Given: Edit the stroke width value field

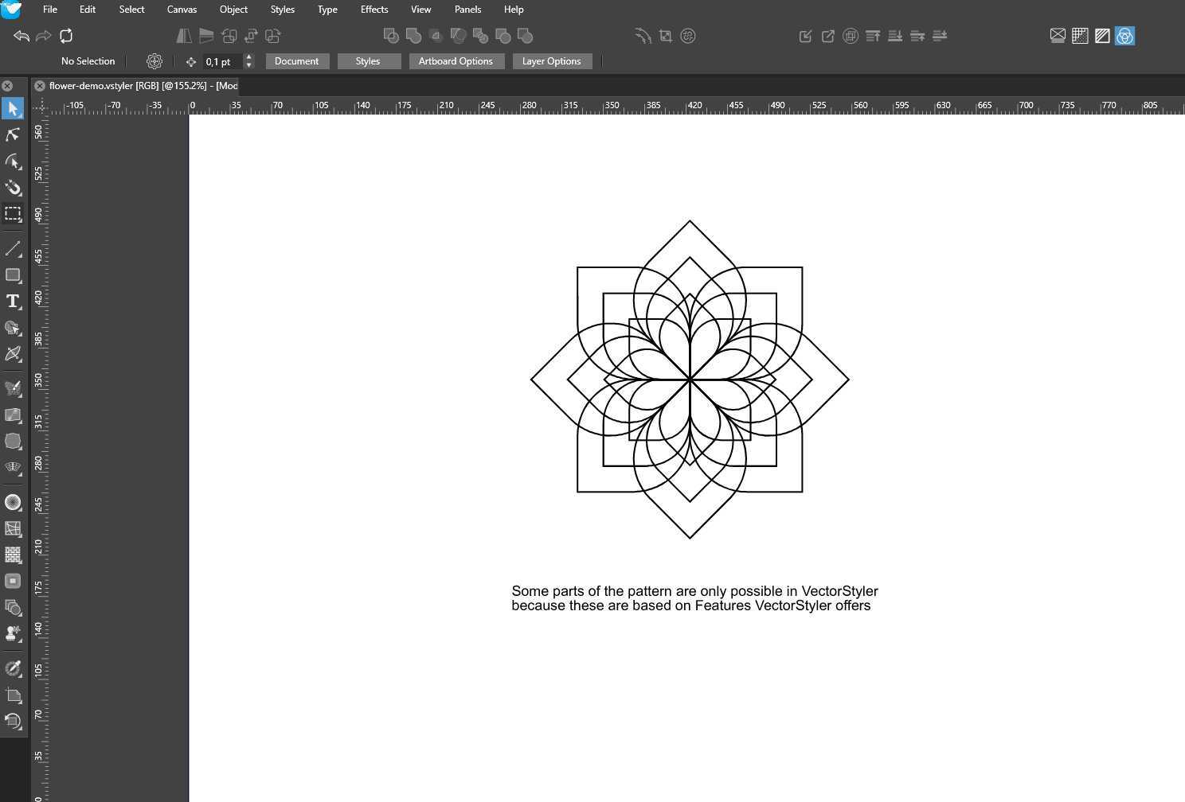Looking at the screenshot, I should (x=219, y=60).
